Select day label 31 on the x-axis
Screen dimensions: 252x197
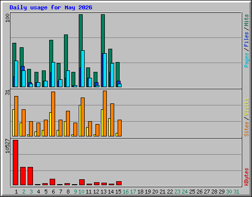point(236,192)
